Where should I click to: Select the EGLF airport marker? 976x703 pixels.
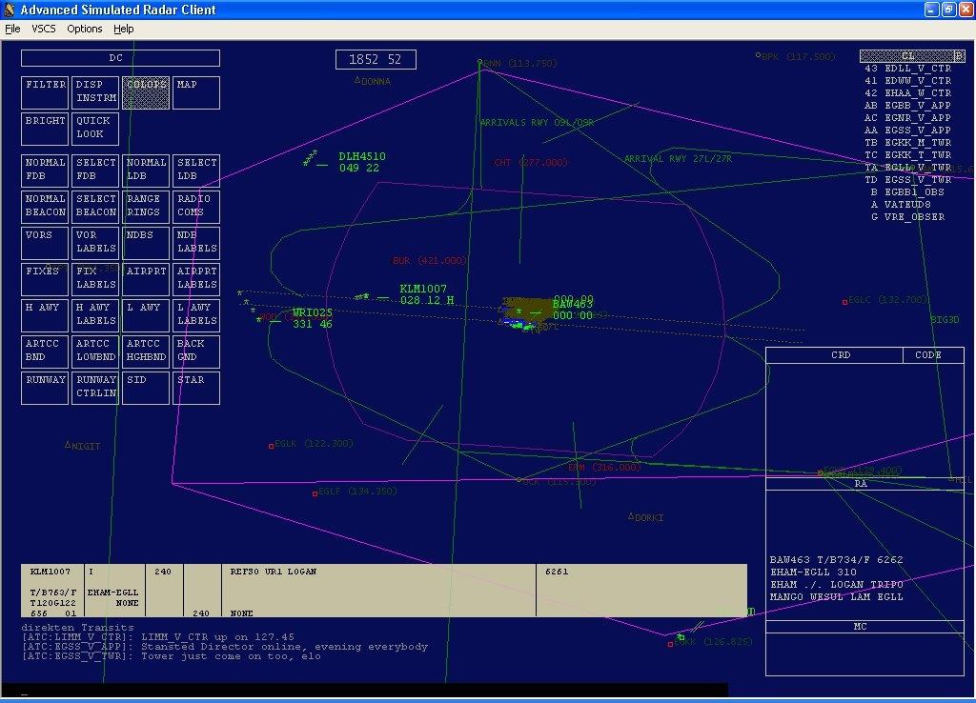[315, 493]
